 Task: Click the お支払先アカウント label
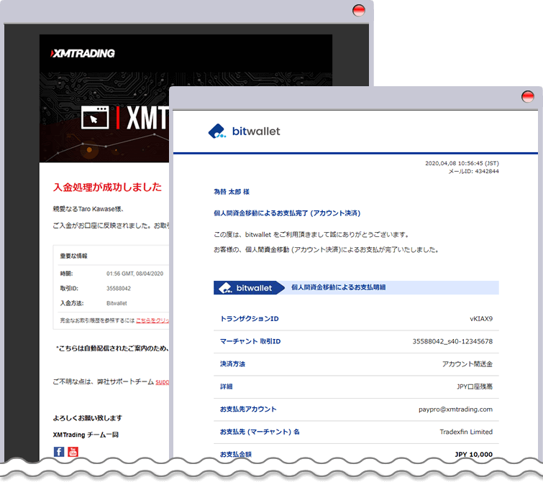tap(248, 409)
